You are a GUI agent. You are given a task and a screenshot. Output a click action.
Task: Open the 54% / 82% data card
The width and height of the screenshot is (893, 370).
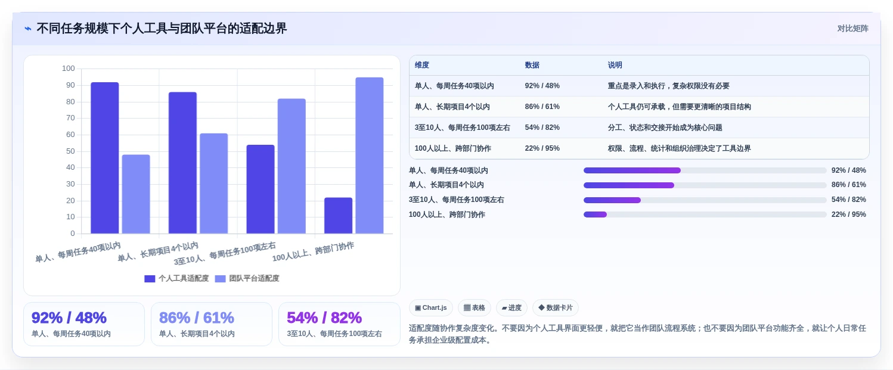click(x=339, y=324)
